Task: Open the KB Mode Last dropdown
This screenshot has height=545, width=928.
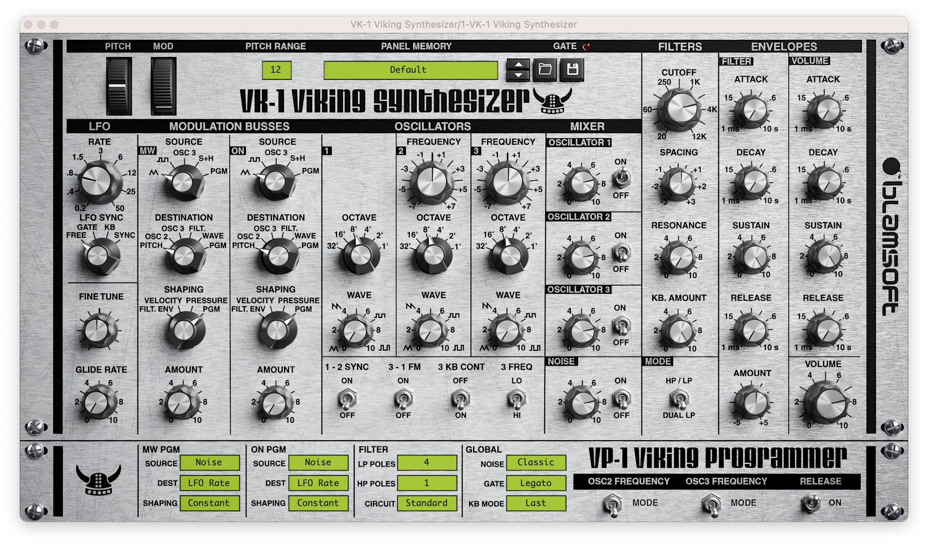Action: click(536, 503)
